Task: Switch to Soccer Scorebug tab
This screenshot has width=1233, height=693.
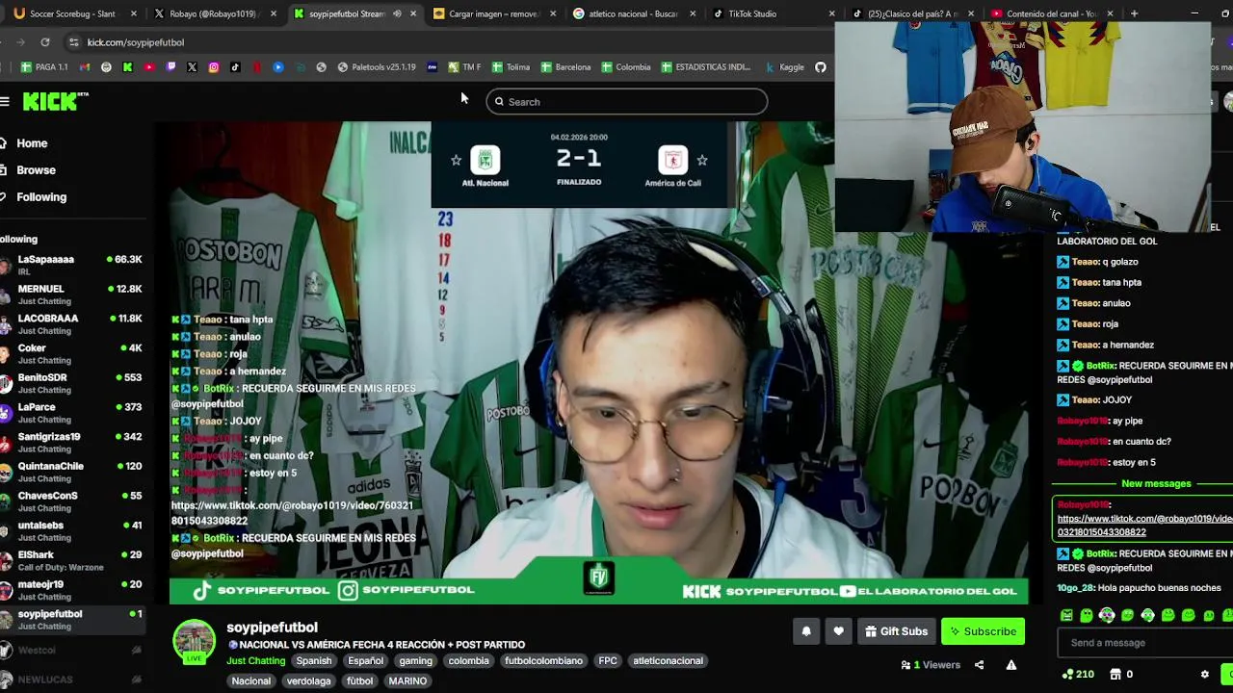Action: coord(72,13)
